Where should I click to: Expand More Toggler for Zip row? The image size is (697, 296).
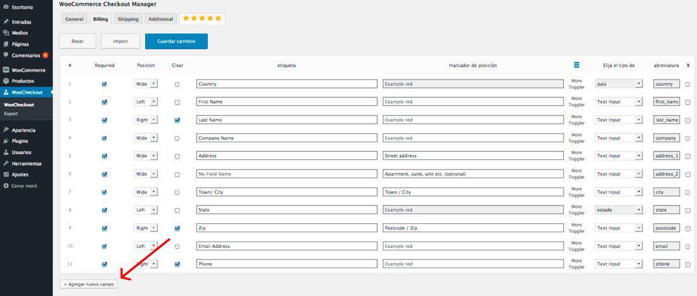[577, 228]
